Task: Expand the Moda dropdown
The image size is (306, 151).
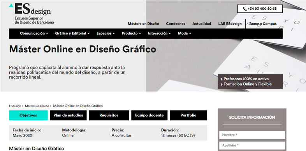Action: click(185, 33)
